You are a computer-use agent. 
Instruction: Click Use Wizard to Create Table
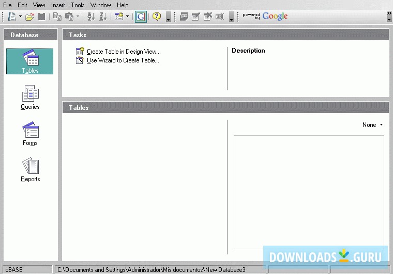[x=123, y=60]
